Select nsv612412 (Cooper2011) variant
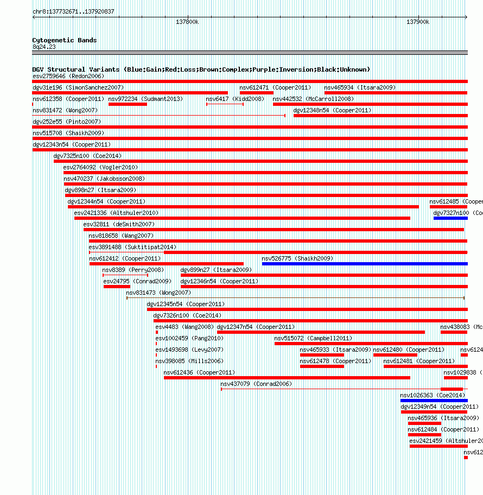The width and height of the screenshot is (483, 495). pyautogui.click(x=125, y=258)
